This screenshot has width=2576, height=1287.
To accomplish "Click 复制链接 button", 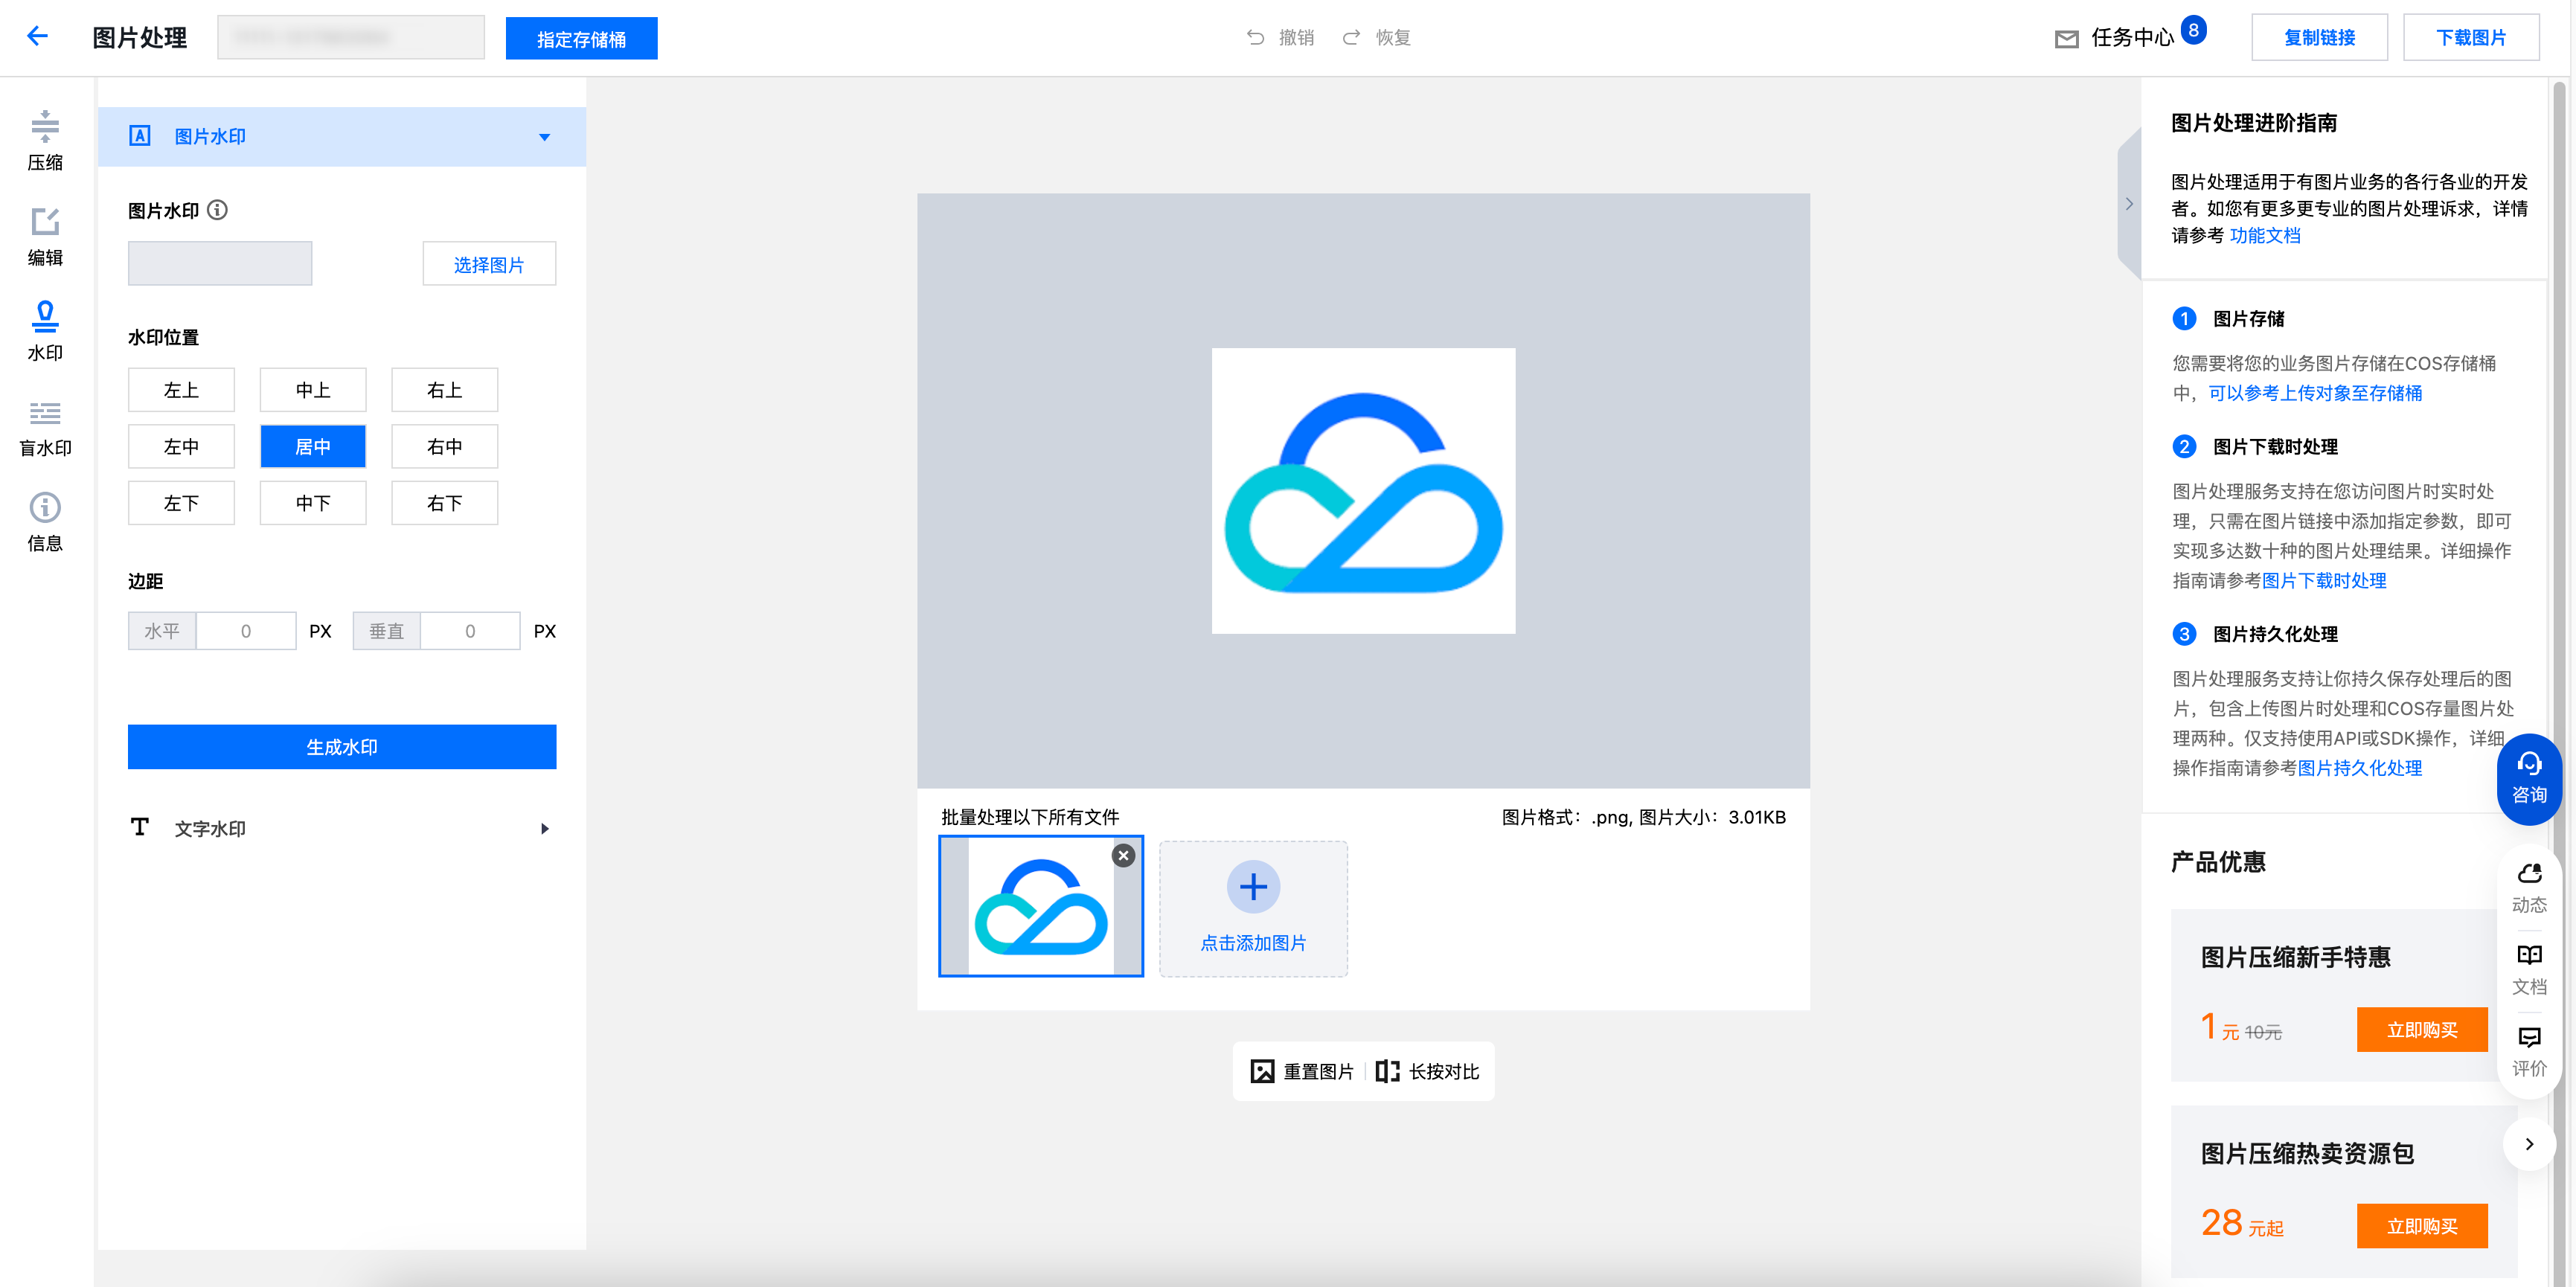I will coord(2319,37).
